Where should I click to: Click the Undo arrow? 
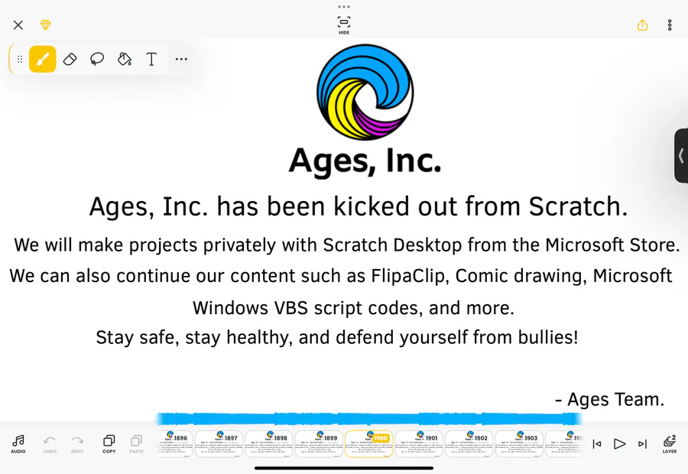click(x=50, y=443)
